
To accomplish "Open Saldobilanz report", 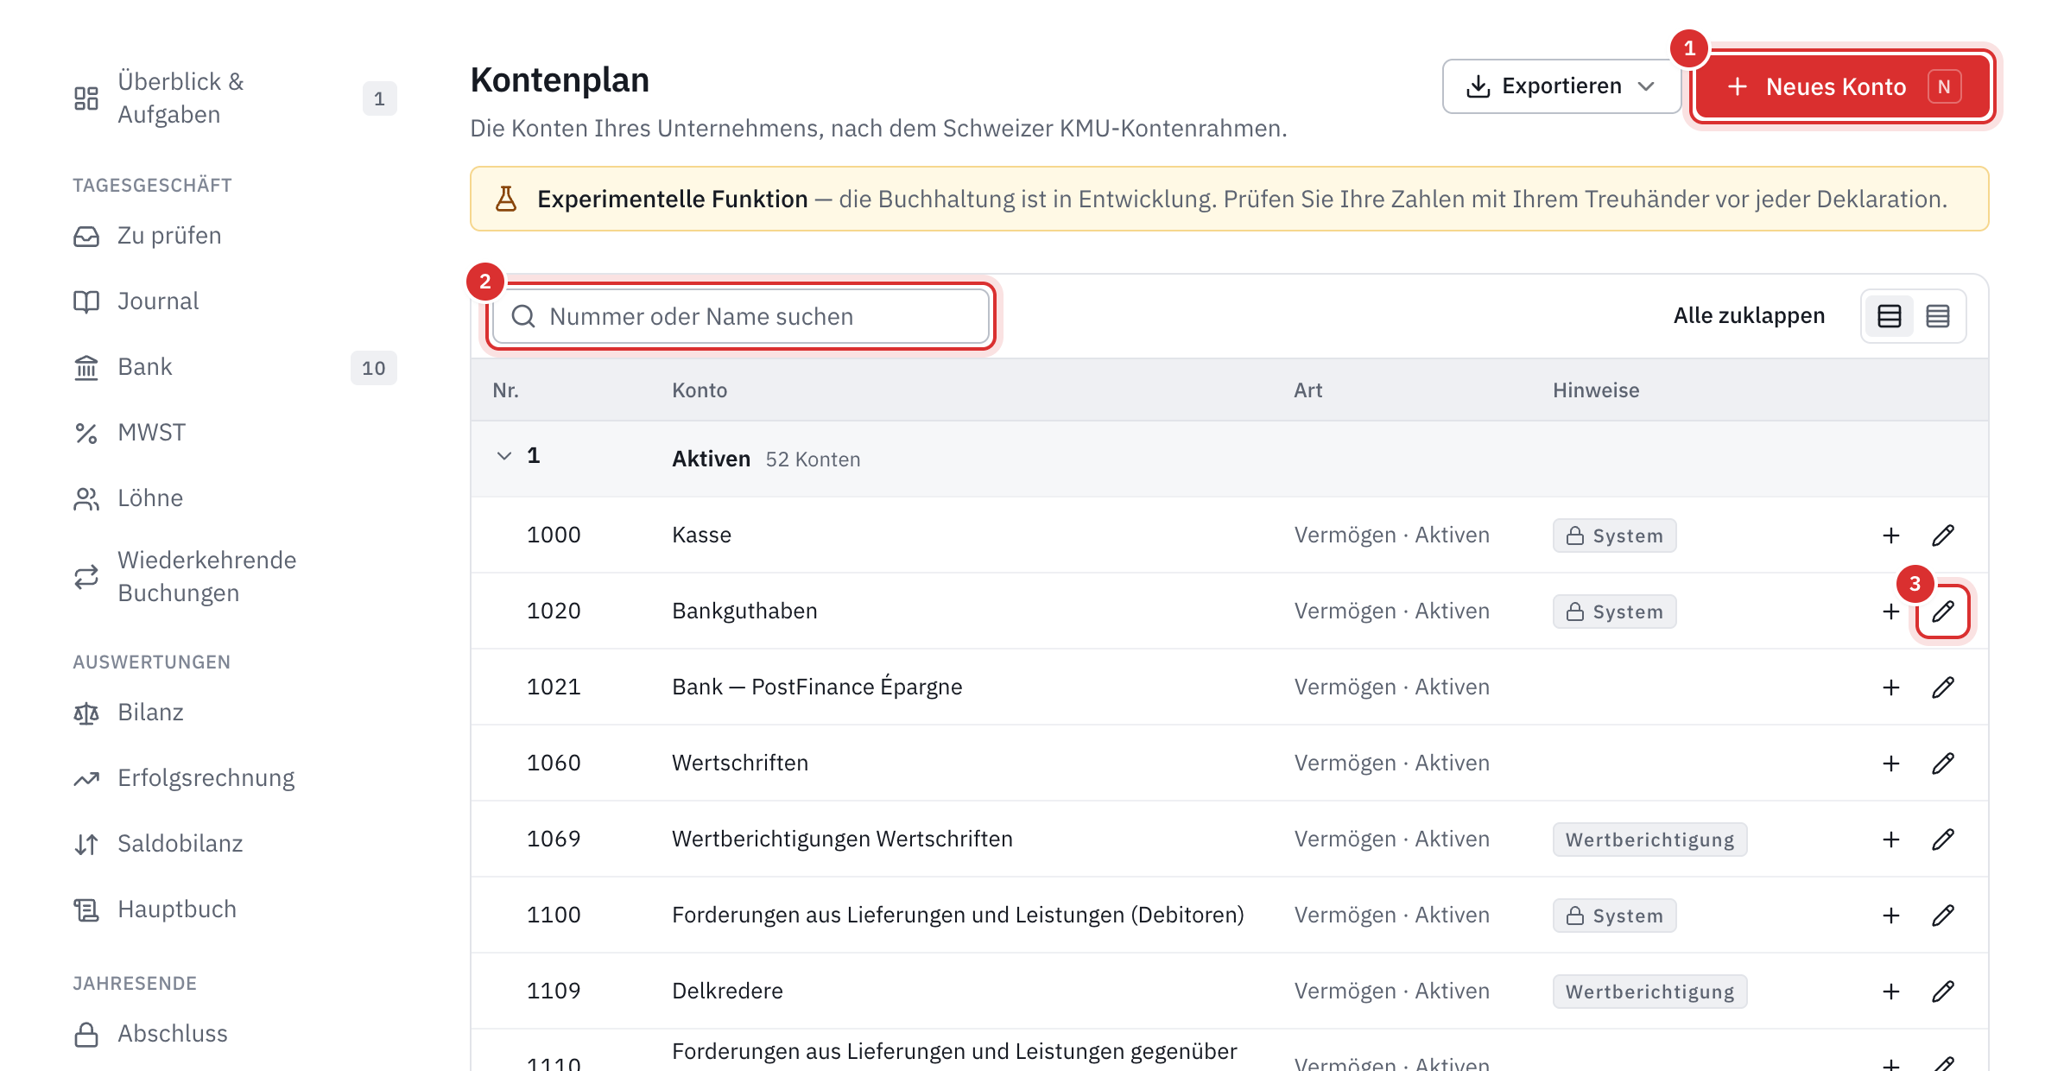I will pyautogui.click(x=235, y=844).
